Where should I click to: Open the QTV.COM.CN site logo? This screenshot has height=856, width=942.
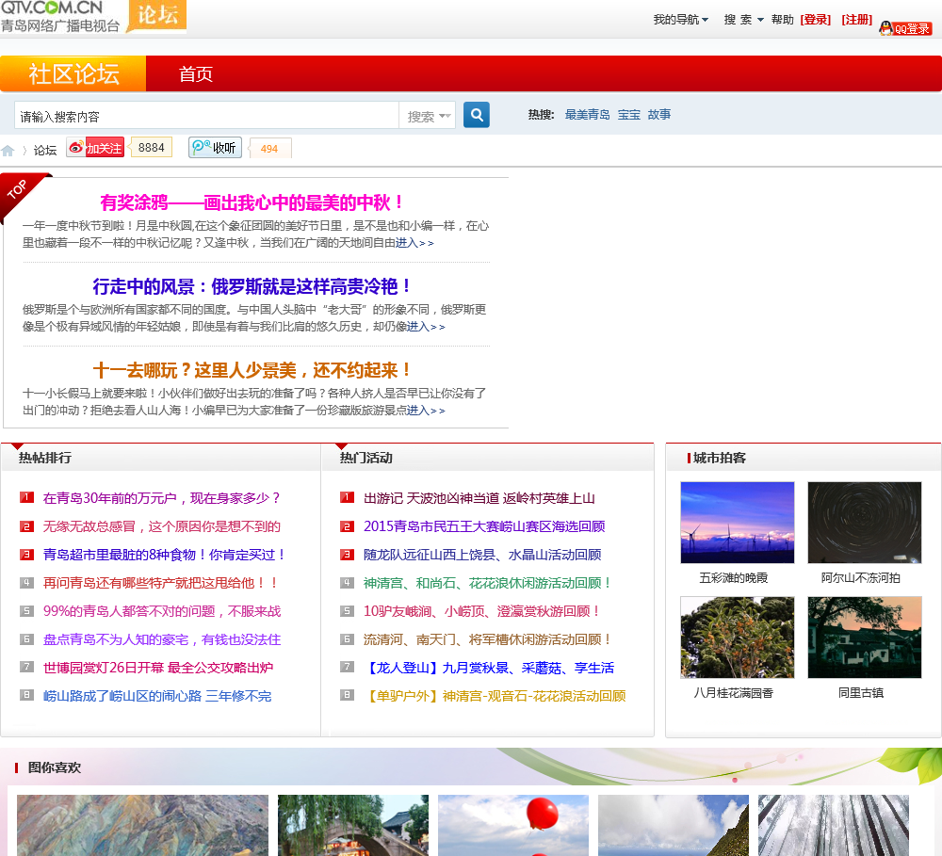60,17
